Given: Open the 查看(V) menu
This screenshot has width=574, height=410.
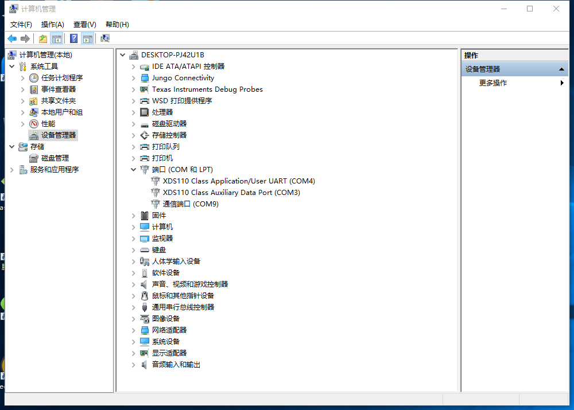Looking at the screenshot, I should tap(84, 25).
